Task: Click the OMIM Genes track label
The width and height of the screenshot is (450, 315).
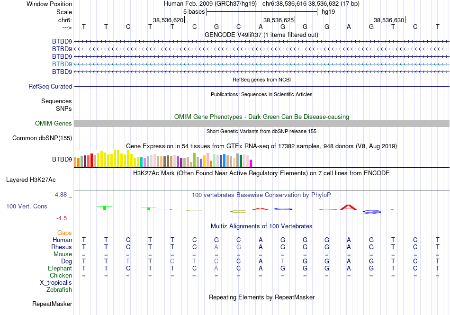Action: click(x=54, y=123)
